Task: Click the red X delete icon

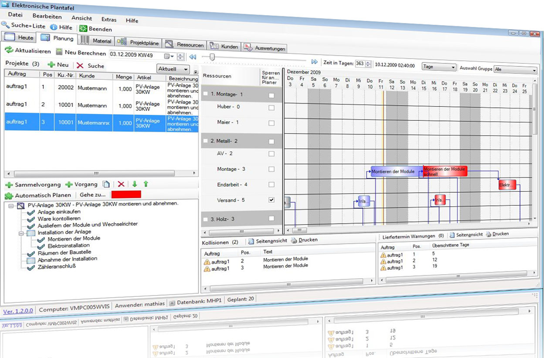Action: coord(121,184)
